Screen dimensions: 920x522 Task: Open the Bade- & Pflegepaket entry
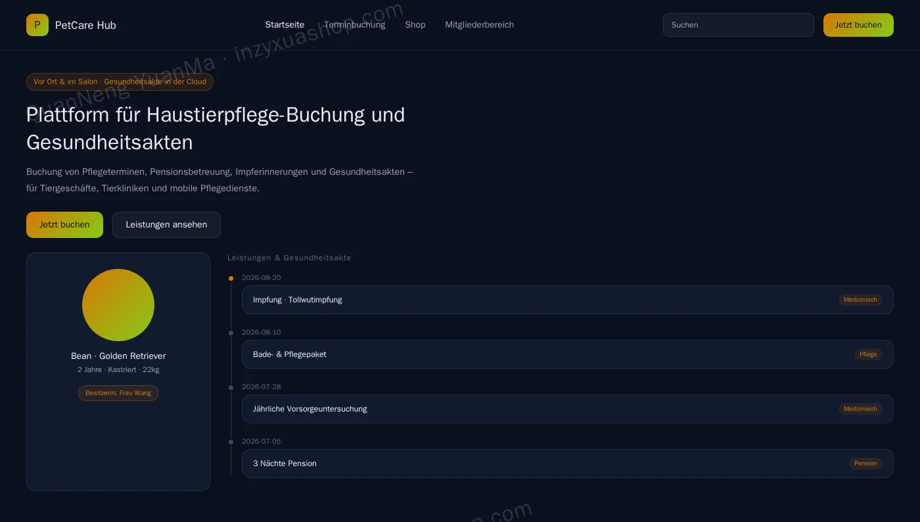(568, 354)
